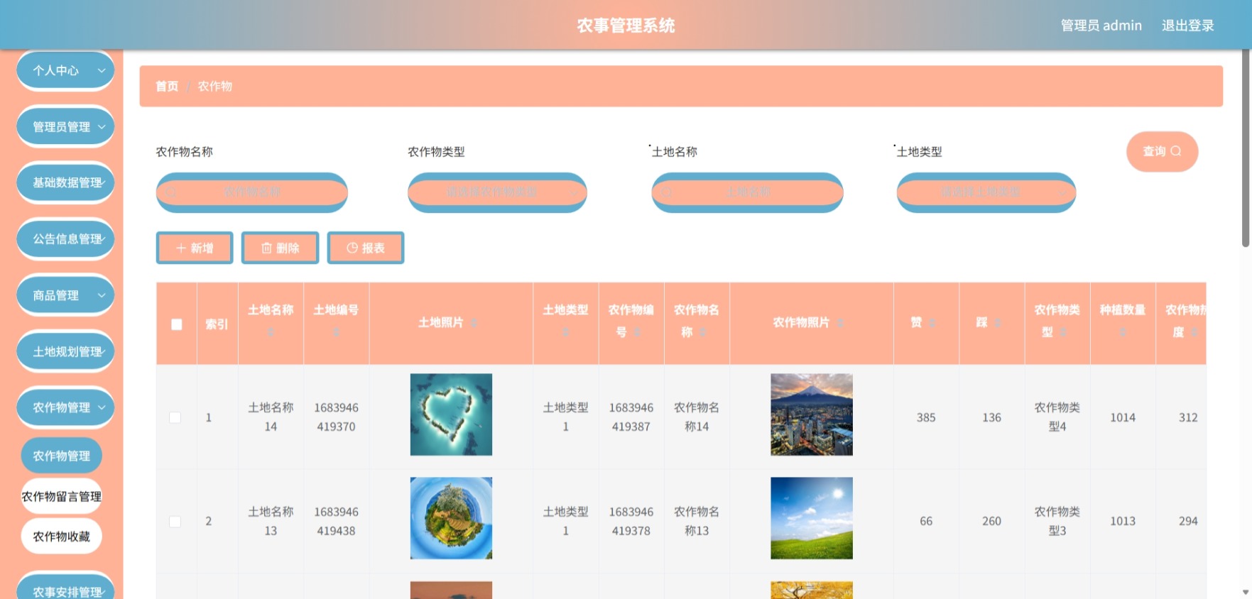Image resolution: width=1252 pixels, height=599 pixels.
Task: Open the tiny planet land photo in row 2
Action: point(451,518)
